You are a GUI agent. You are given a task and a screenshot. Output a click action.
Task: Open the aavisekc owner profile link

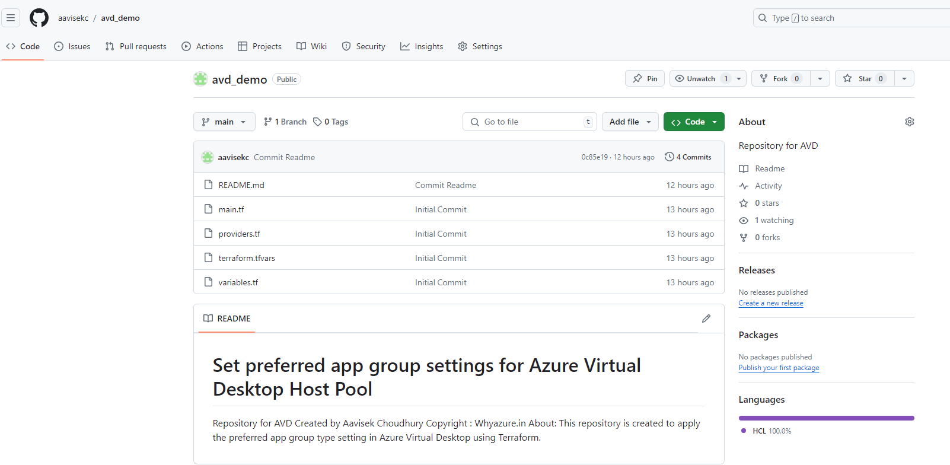pos(73,18)
